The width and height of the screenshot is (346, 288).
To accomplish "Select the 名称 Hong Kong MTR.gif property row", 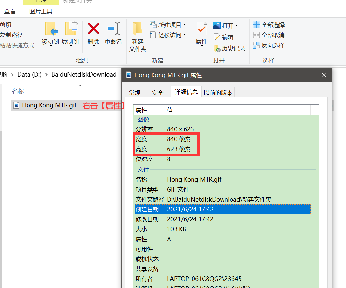I will (x=223, y=179).
